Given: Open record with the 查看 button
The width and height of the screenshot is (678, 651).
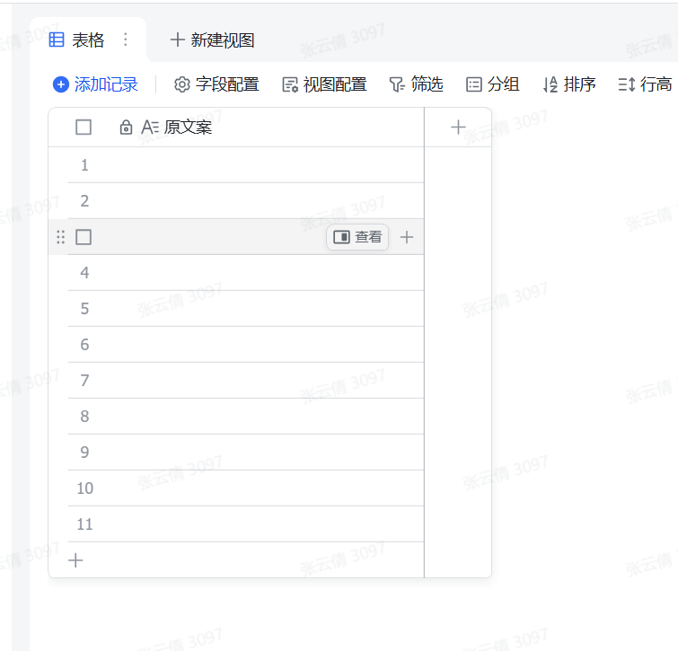Looking at the screenshot, I should coord(357,237).
